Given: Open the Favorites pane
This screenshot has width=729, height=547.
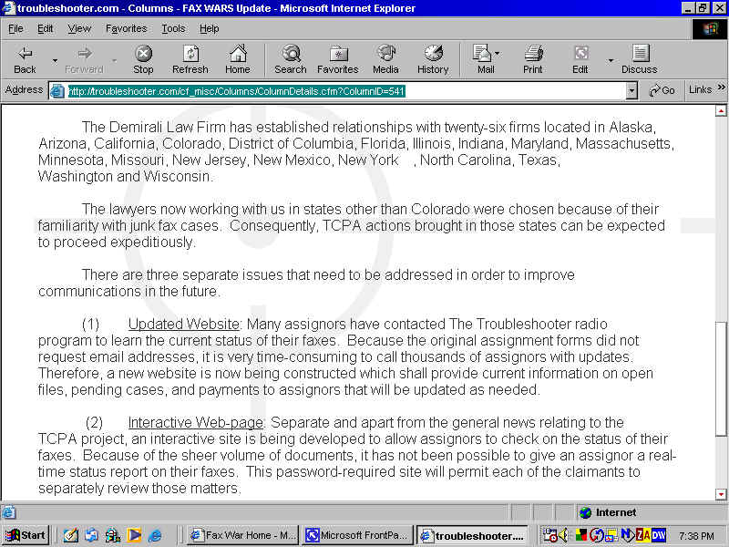Looking at the screenshot, I should tap(338, 59).
